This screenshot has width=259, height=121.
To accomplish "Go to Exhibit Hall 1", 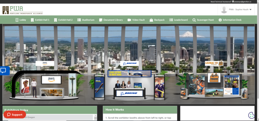I will [x=40, y=20].
